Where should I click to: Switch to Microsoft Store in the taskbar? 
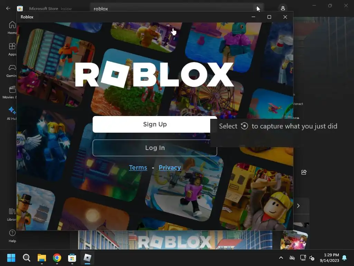click(x=72, y=258)
